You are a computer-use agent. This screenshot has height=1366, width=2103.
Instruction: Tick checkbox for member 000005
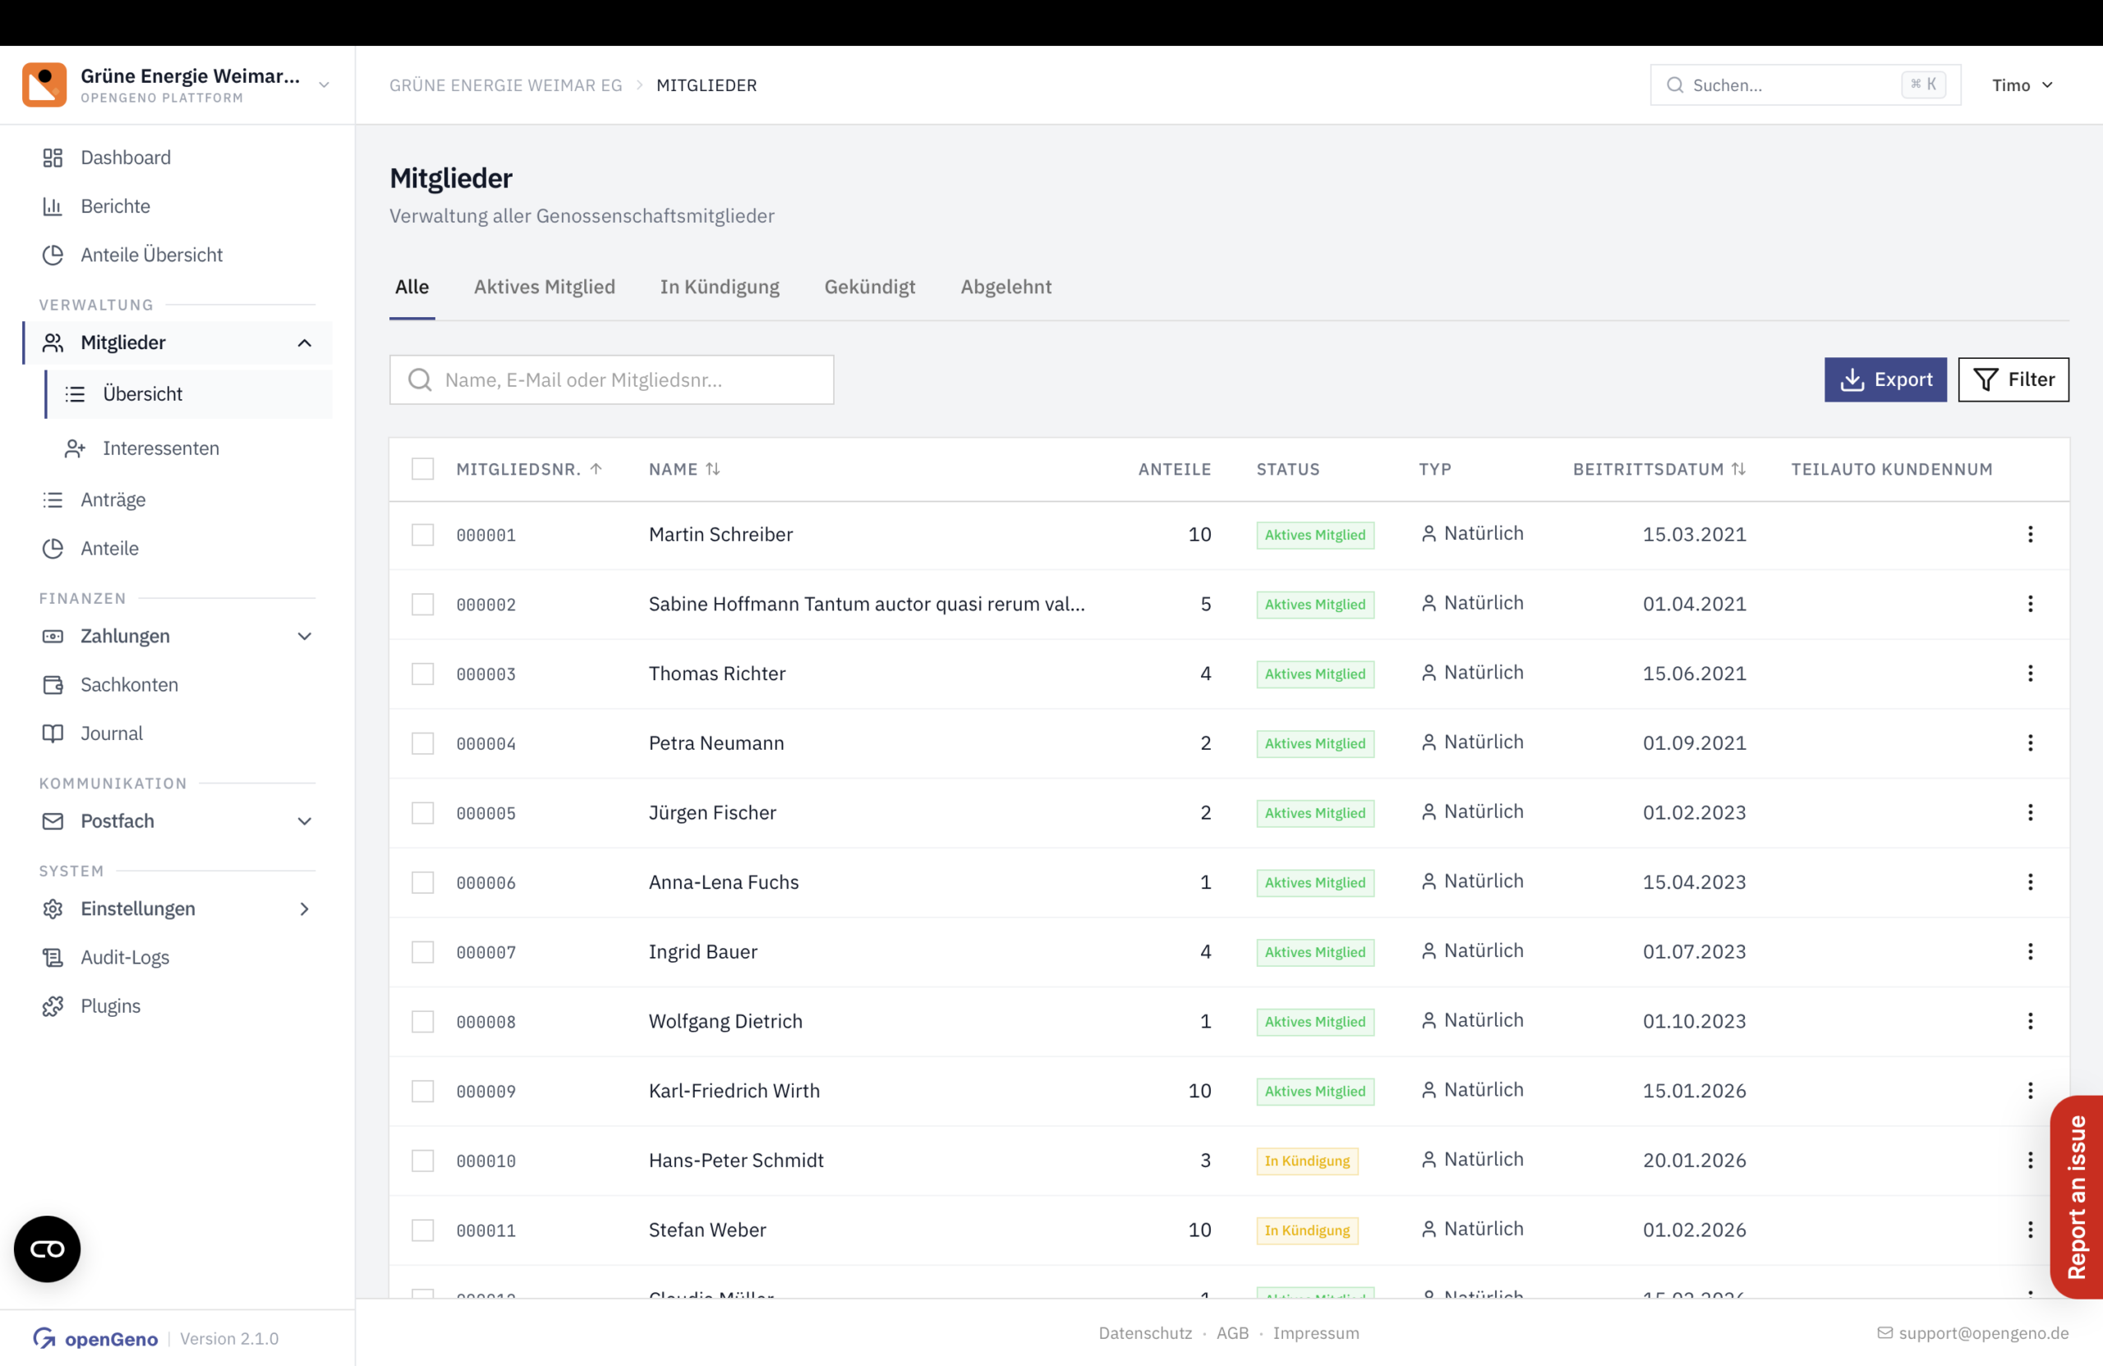422,813
